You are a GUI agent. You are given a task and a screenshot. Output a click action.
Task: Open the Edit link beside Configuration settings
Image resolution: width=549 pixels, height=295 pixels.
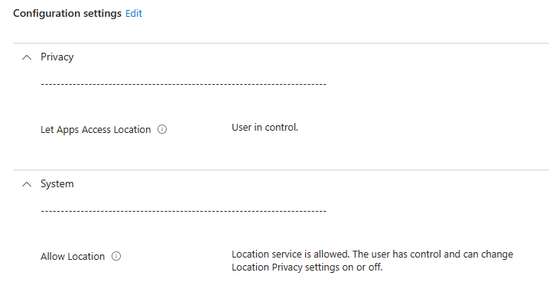coord(134,13)
